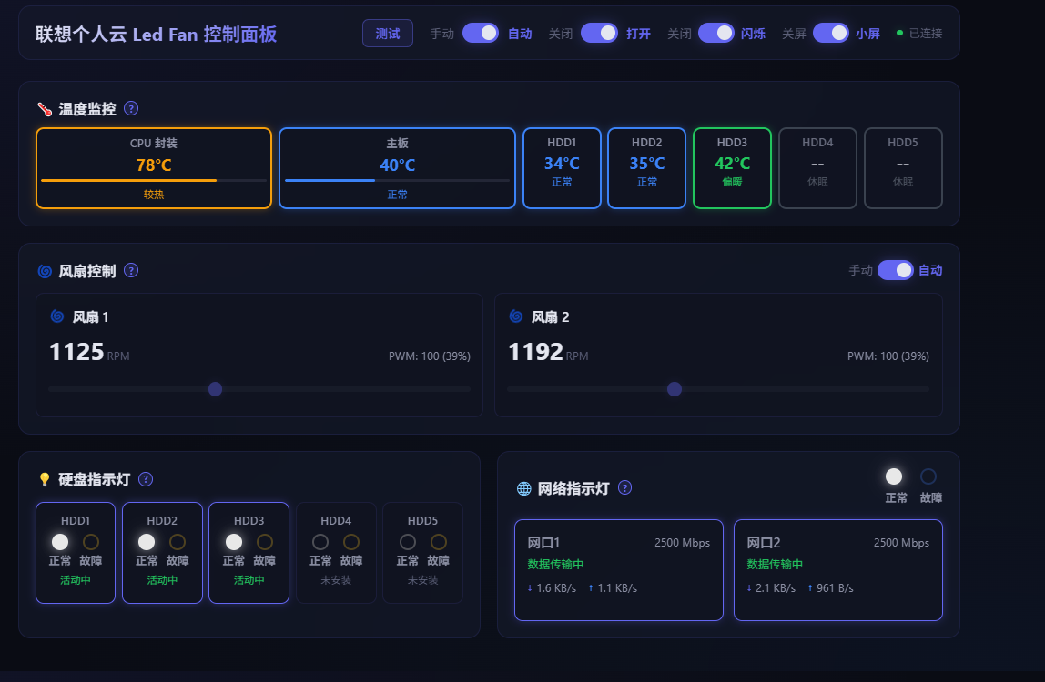This screenshot has width=1045, height=682.
Task: Select HDD5 正常 indicator radio
Action: tap(408, 542)
